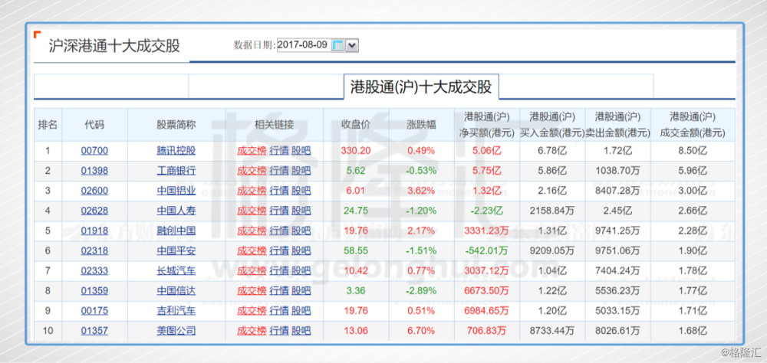Open 吉利汽车 stock name link
The height and width of the screenshot is (363, 767).
(176, 311)
